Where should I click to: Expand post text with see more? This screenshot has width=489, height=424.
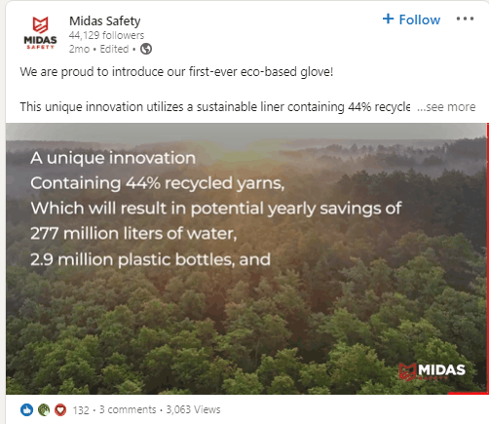446,107
